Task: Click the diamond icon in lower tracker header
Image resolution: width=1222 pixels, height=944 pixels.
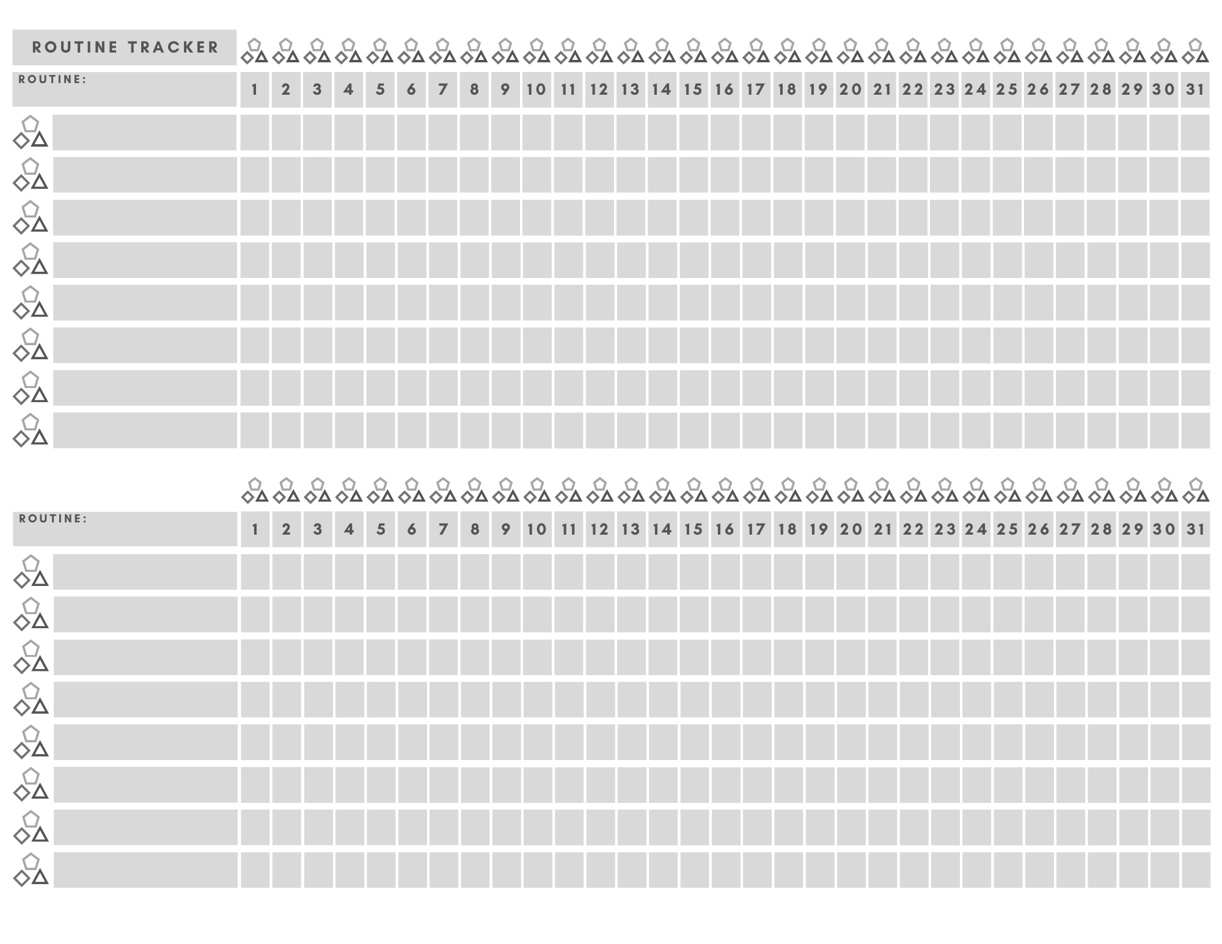Action: click(245, 497)
